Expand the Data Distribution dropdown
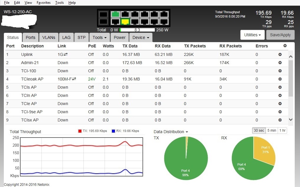300x187 pixels. [x=171, y=132]
